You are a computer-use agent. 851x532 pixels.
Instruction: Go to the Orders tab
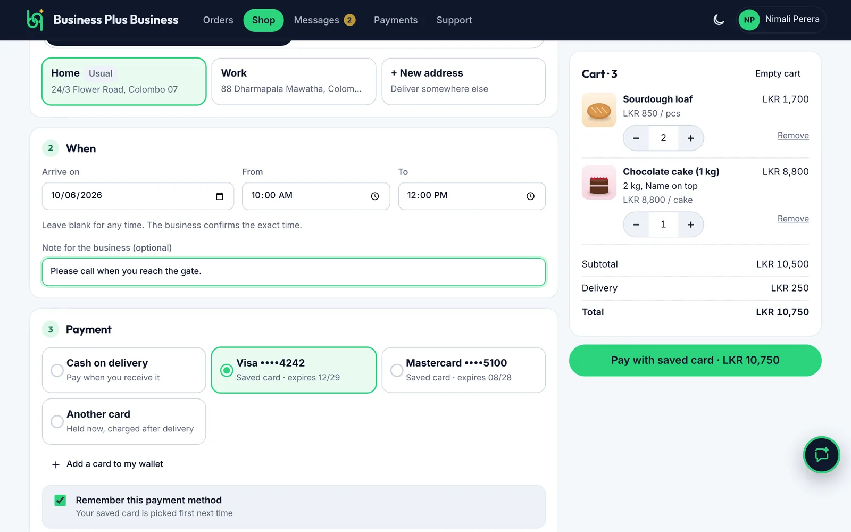218,20
